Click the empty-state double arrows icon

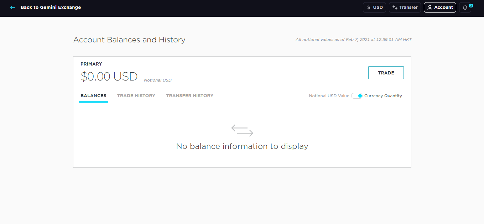pyautogui.click(x=242, y=130)
